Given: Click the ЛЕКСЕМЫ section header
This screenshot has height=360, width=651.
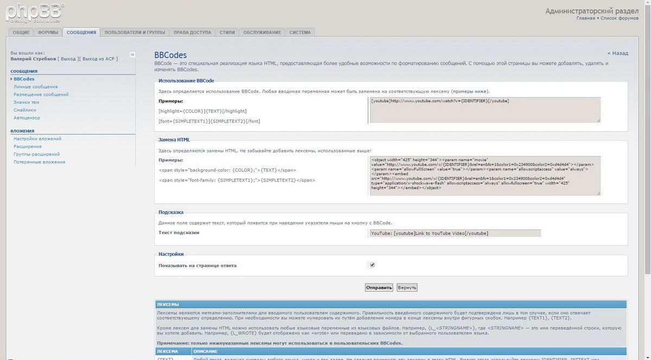Looking at the screenshot, I should pyautogui.click(x=391, y=305).
